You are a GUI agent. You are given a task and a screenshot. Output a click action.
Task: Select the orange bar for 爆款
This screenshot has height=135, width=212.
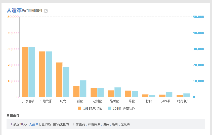pyautogui.click(x=128, y=94)
